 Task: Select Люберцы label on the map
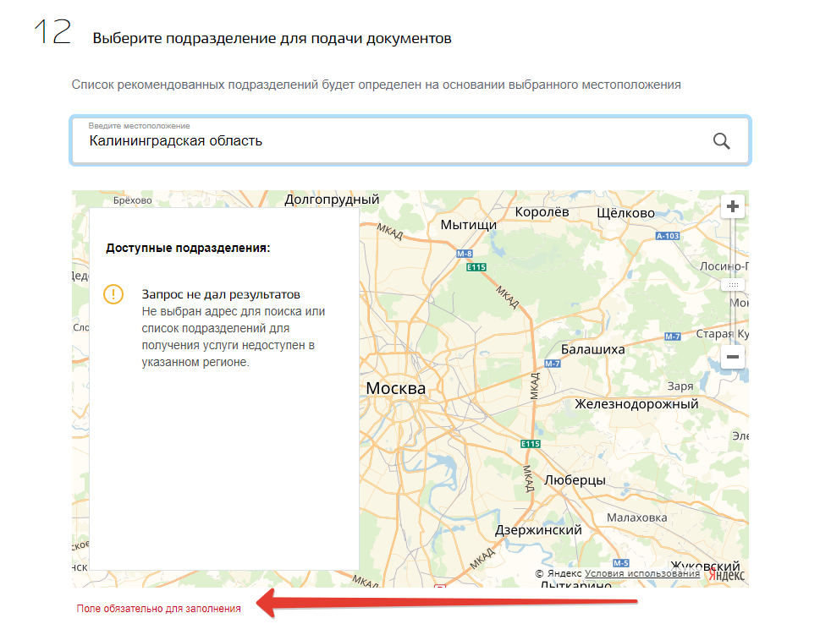coord(574,479)
